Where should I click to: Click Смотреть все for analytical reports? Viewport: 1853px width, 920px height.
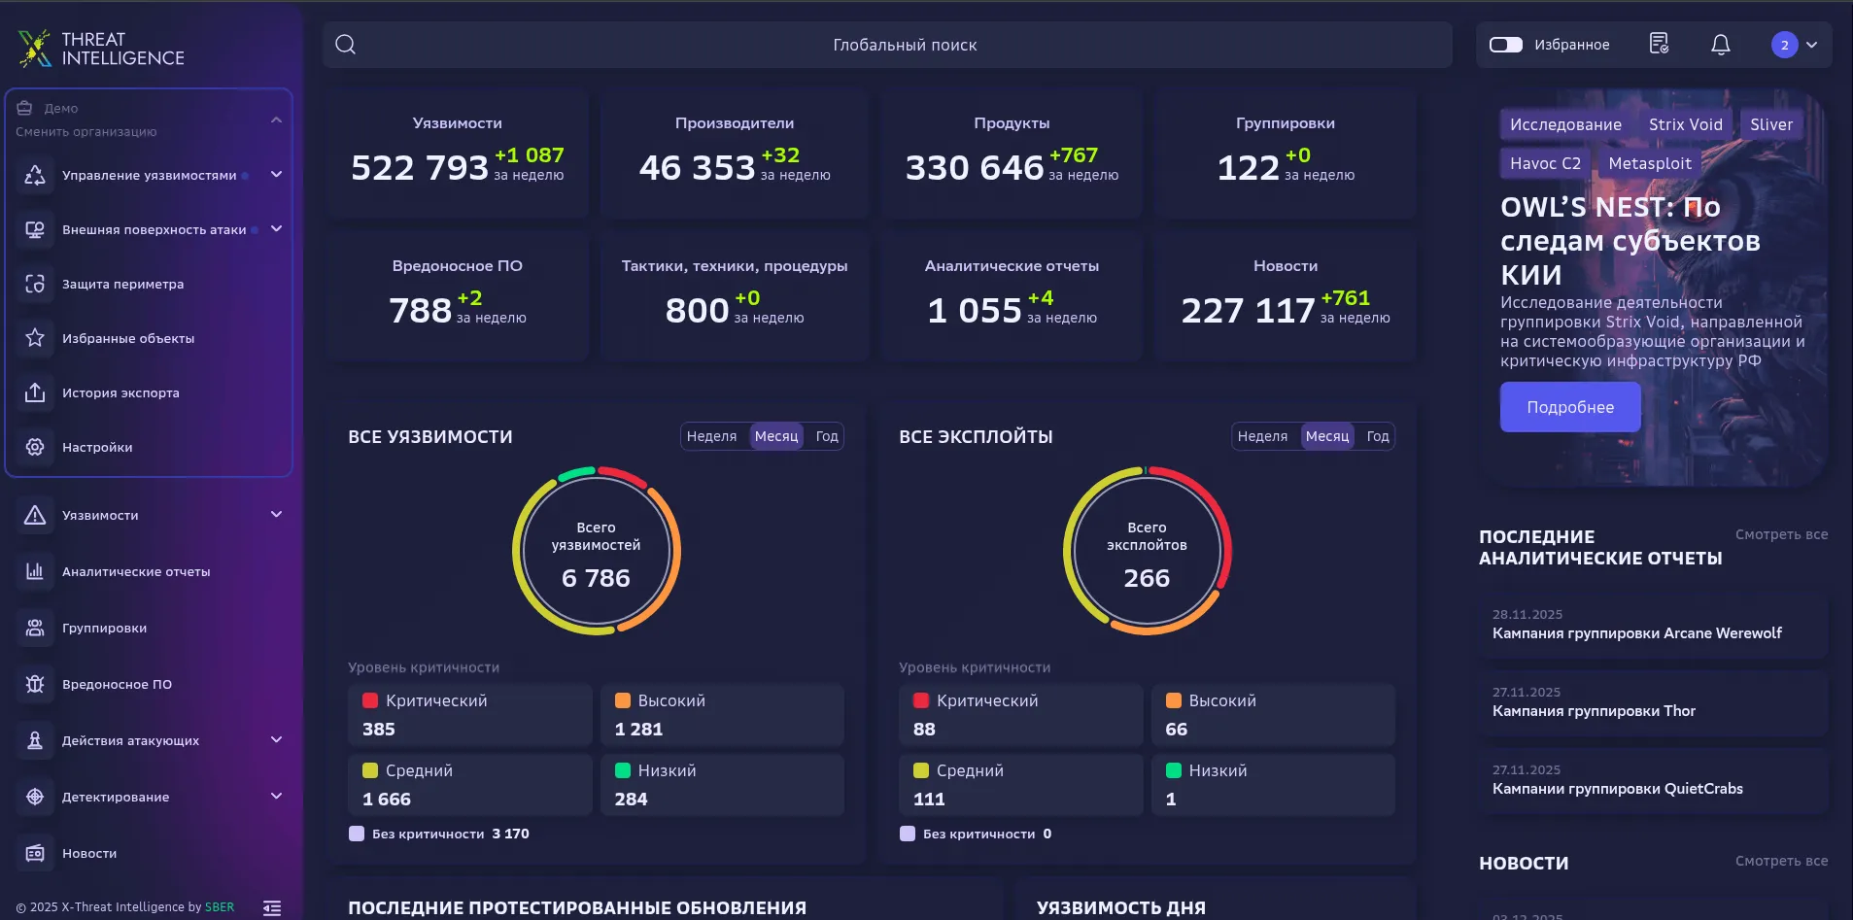[1781, 534]
